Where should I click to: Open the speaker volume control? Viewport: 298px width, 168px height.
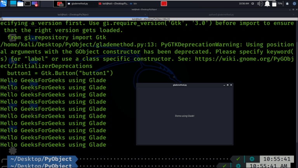[260, 3]
